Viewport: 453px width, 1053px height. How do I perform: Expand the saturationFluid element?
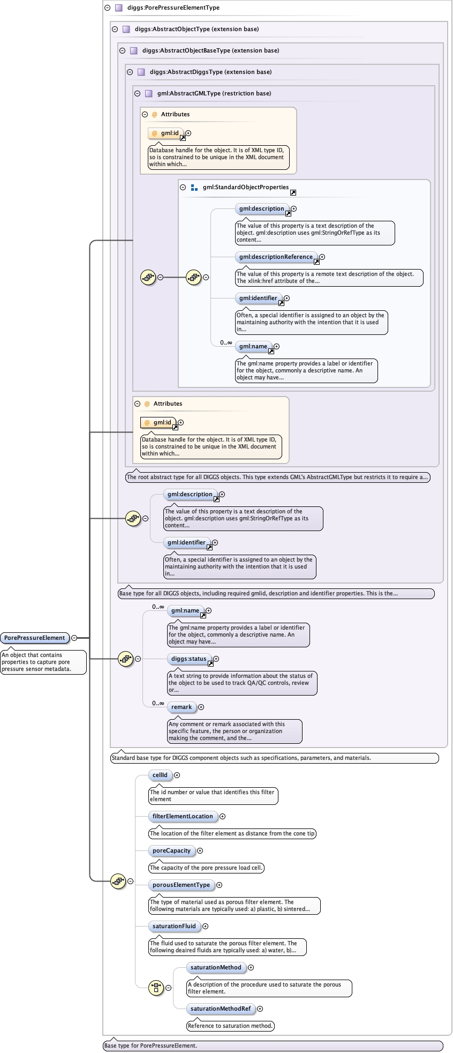pos(205,926)
